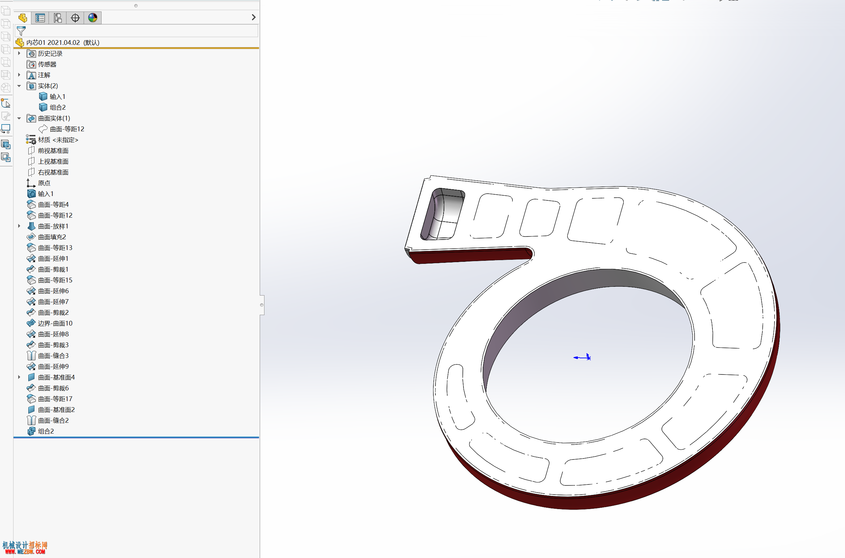Select the 曲面-延伸8 feature

[x=48, y=334]
